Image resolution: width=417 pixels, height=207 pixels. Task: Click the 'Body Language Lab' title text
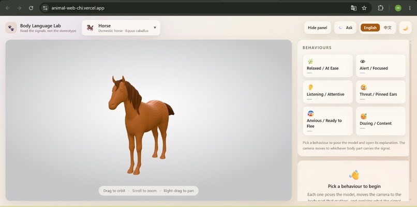point(40,26)
